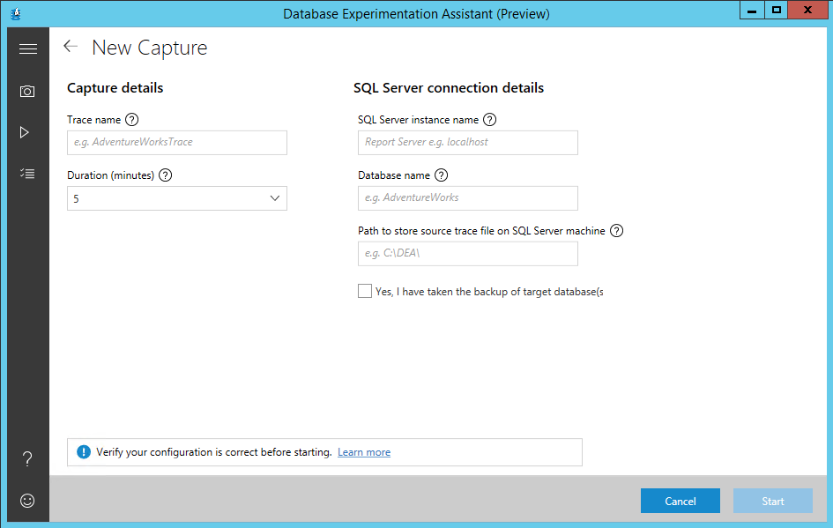Open the smiley feedback icon

click(x=27, y=501)
